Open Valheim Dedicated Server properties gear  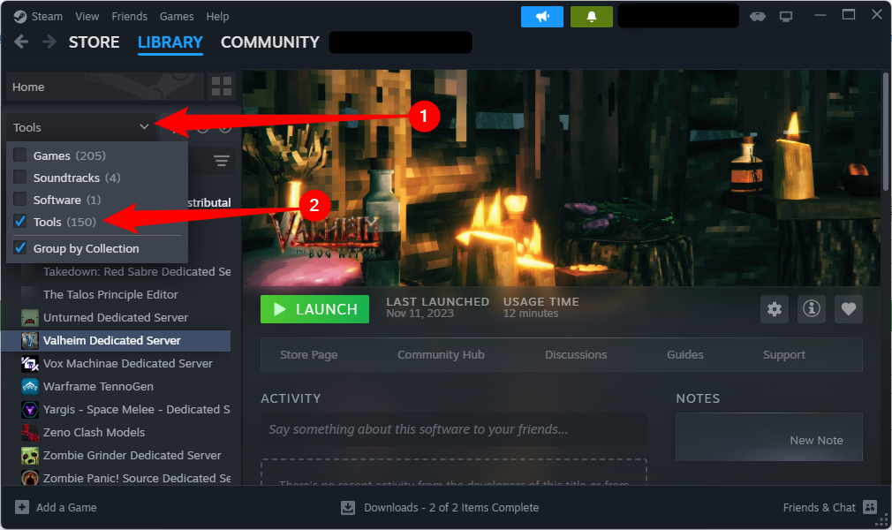tap(775, 309)
